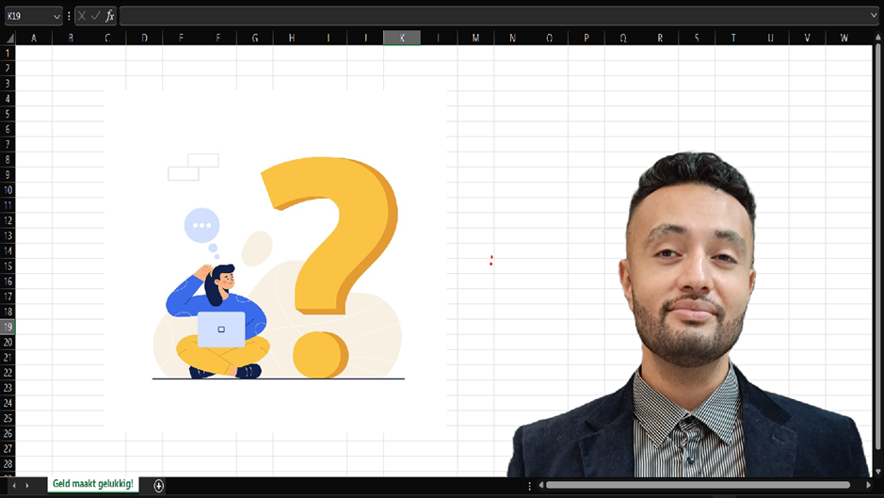
Task: Click the horizontal scrollbar left arrow
Action: coord(540,486)
